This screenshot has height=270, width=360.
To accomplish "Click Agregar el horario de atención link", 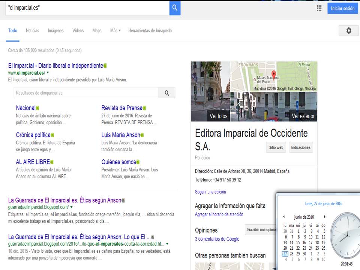I will [219, 214].
